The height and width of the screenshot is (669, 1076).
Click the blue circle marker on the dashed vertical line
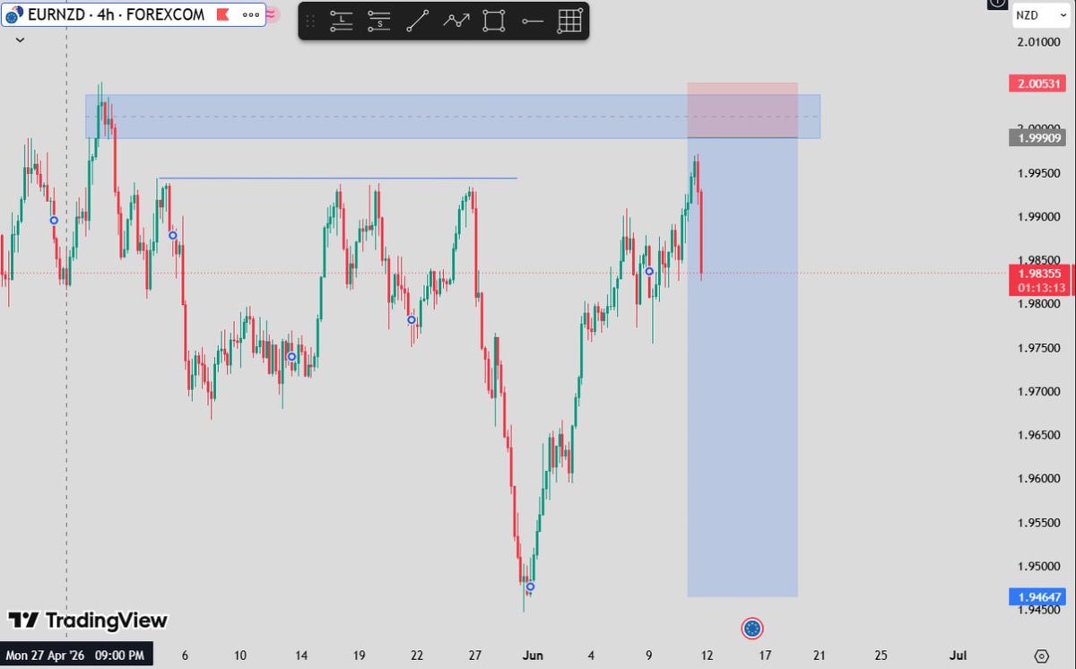54,220
